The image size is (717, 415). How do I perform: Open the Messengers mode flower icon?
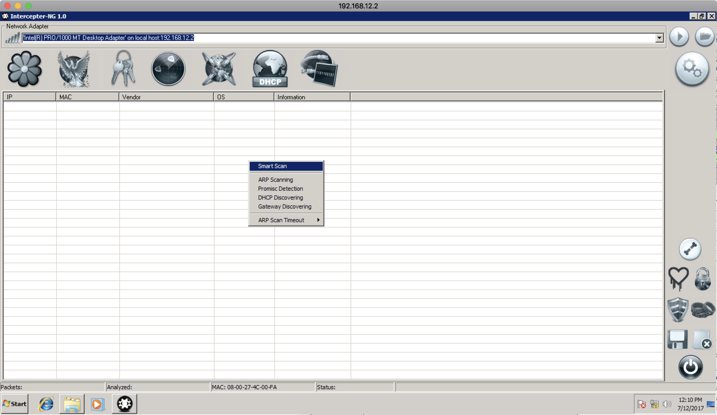(25, 69)
